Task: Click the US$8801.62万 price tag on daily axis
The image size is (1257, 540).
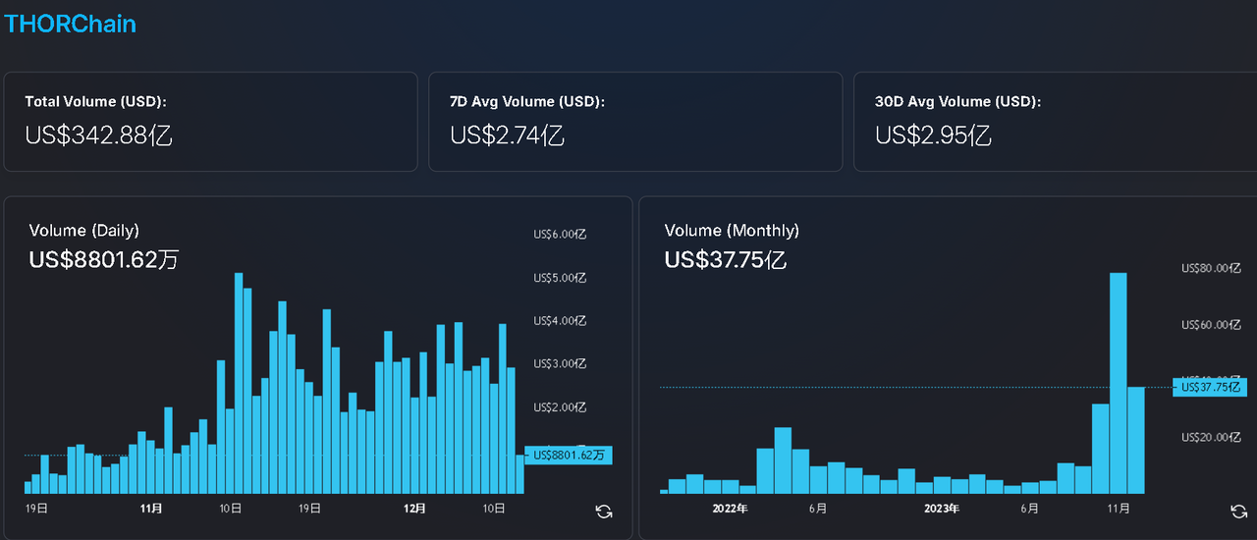Action: tap(569, 456)
